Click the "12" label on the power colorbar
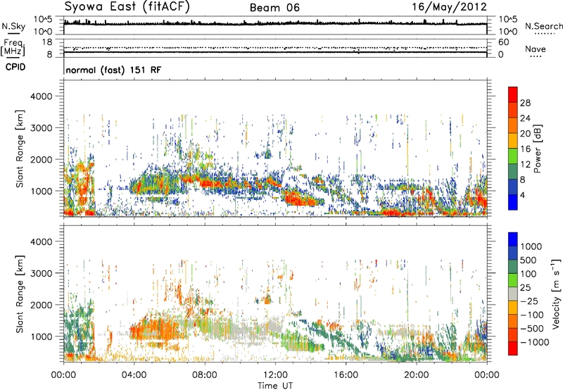This screenshot has height=390, width=563. (x=525, y=165)
